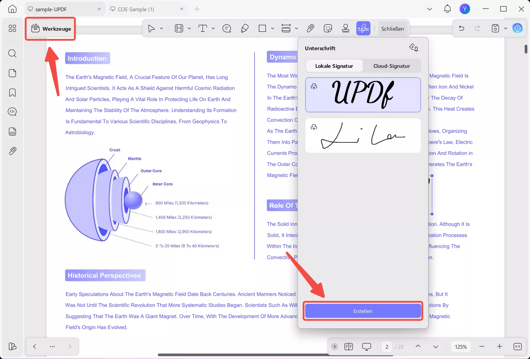This screenshot has width=530, height=359.
Task: Zoom in with the plus button
Action: tap(500, 347)
